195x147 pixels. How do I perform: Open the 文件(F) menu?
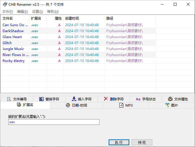[8, 12]
